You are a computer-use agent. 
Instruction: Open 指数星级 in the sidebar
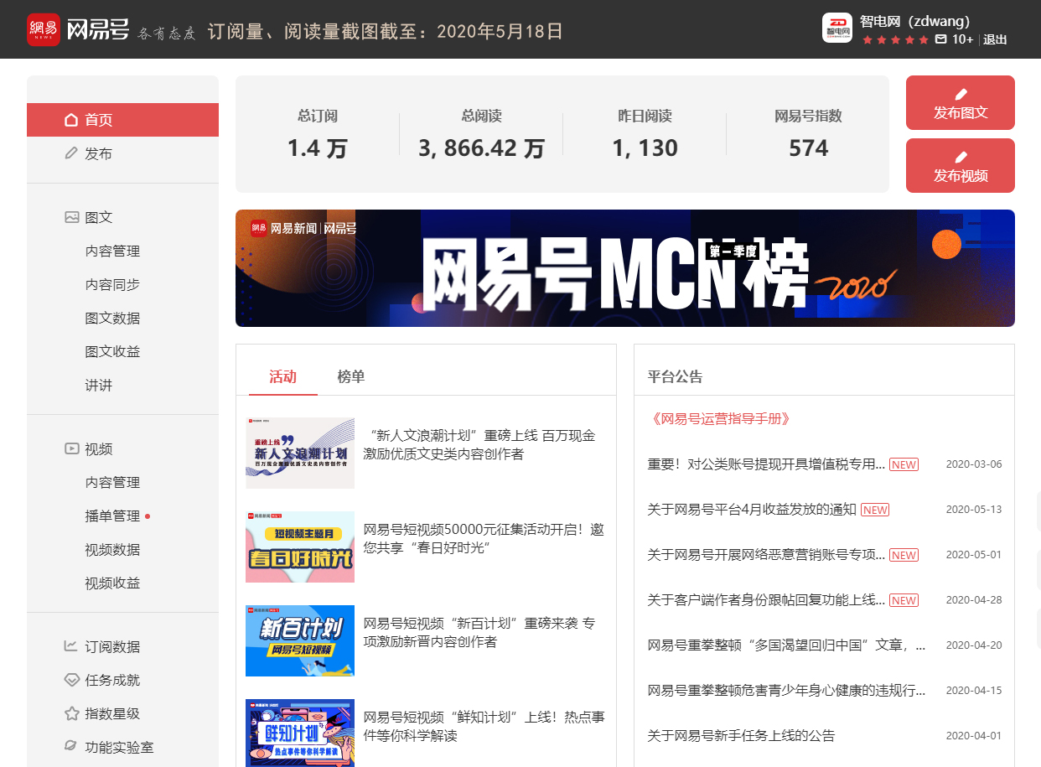[x=112, y=713]
